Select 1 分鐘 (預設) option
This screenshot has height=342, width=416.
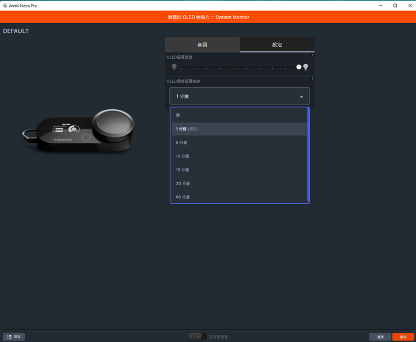[x=240, y=129]
